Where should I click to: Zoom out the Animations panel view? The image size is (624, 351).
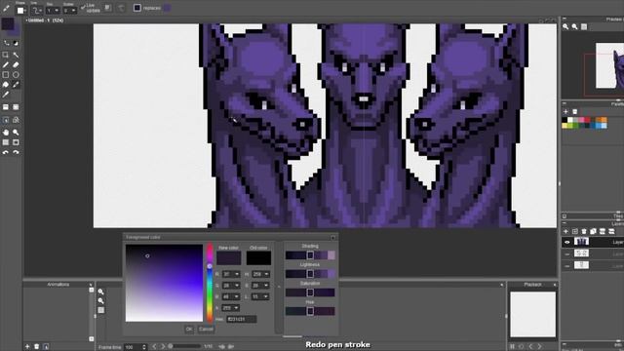pyautogui.click(x=101, y=301)
